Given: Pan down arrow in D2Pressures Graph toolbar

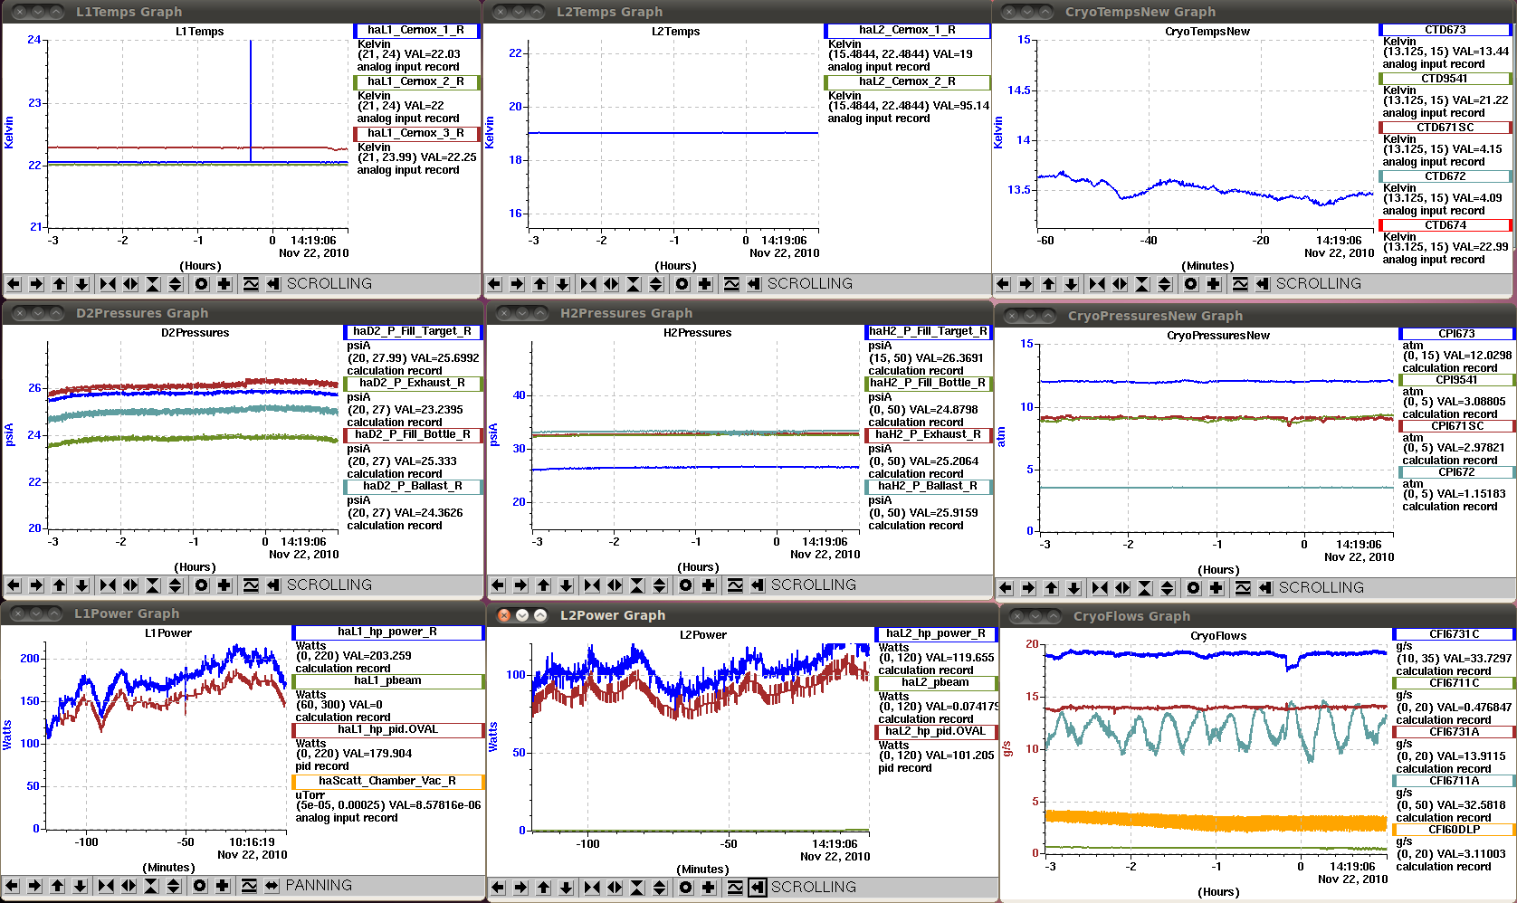Looking at the screenshot, I should [81, 585].
